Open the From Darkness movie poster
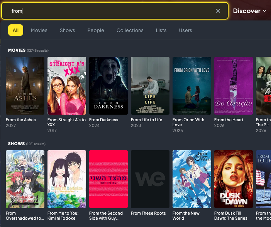 pos(108,86)
